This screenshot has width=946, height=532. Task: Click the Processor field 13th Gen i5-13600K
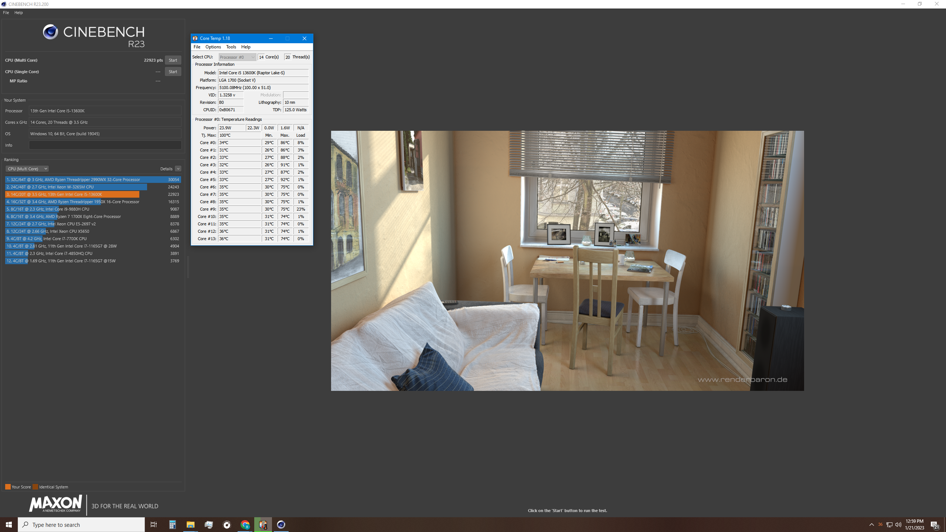click(x=105, y=111)
